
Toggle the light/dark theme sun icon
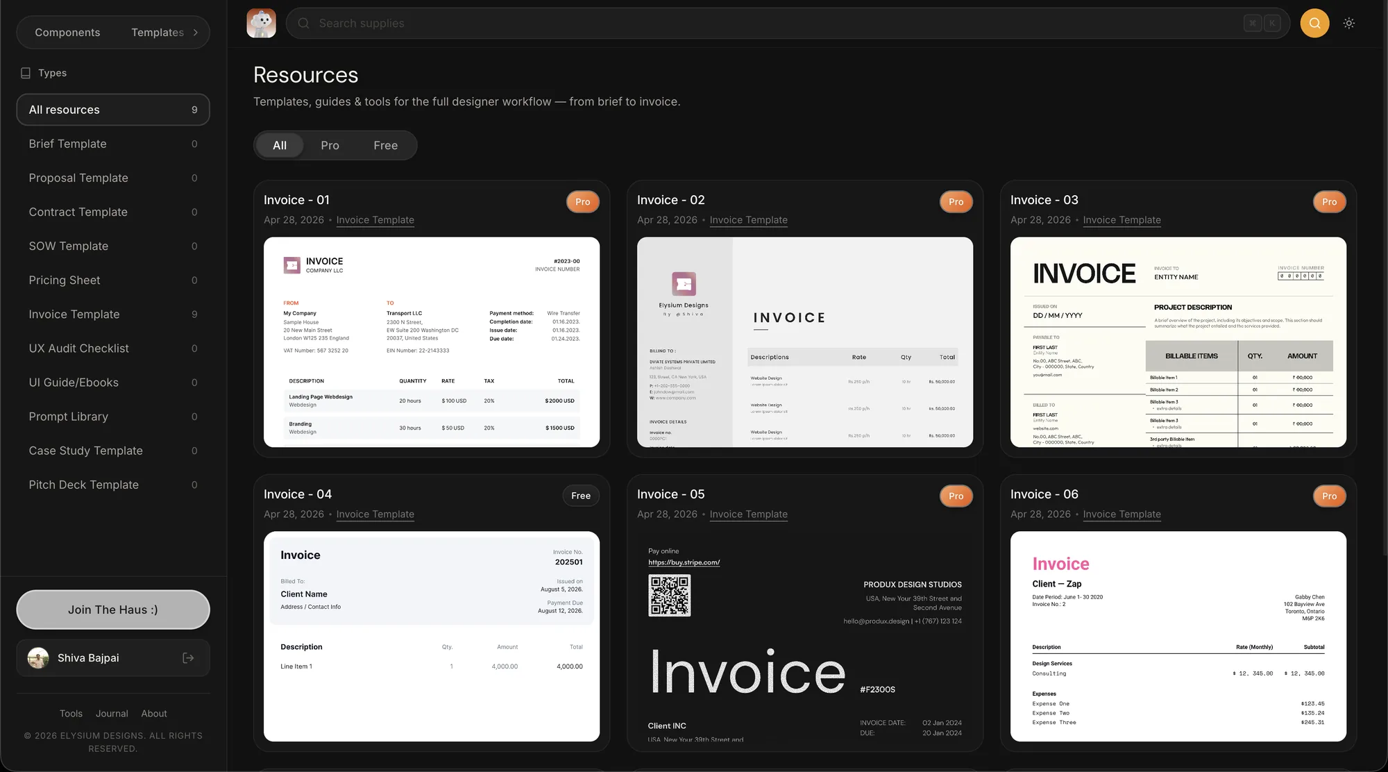coord(1348,23)
